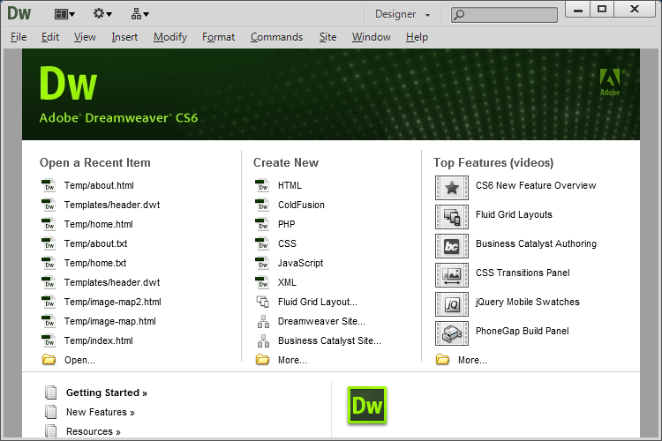This screenshot has height=441, width=662.
Task: Click the green Dw logo at bottom
Action: coord(367,406)
